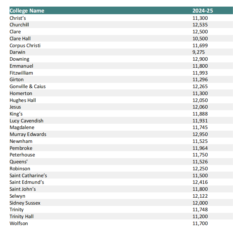
Task: Click Murray Edwards row name
Action: pyautogui.click(x=28, y=135)
